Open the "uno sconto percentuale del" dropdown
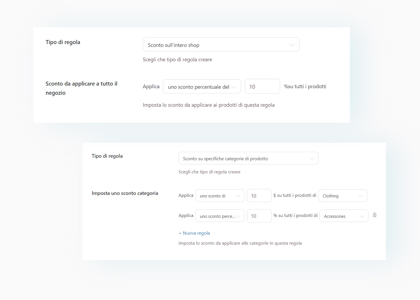420x300 pixels. tap(202, 87)
